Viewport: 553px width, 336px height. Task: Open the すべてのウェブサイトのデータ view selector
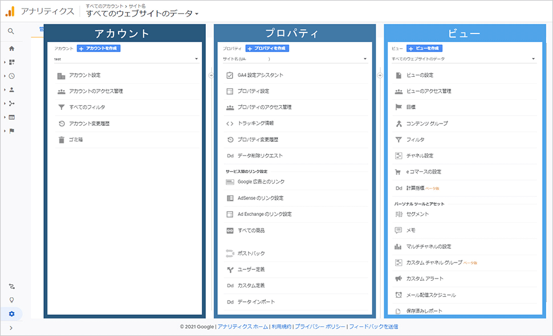[142, 14]
